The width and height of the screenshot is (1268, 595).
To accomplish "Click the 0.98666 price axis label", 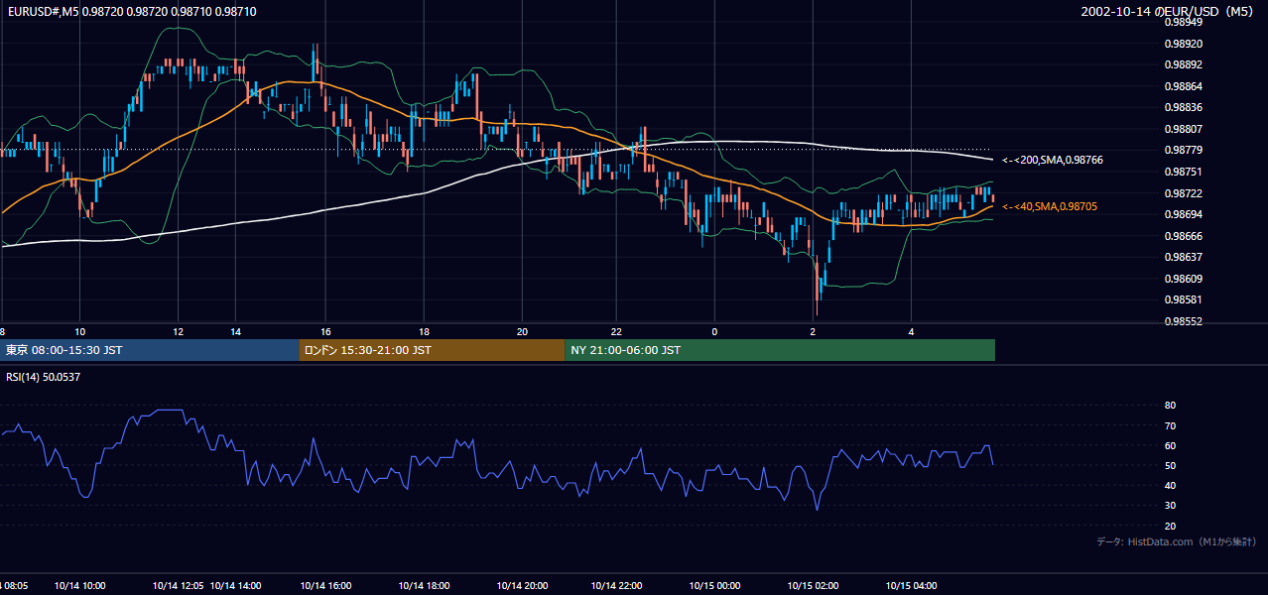I will click(1183, 236).
